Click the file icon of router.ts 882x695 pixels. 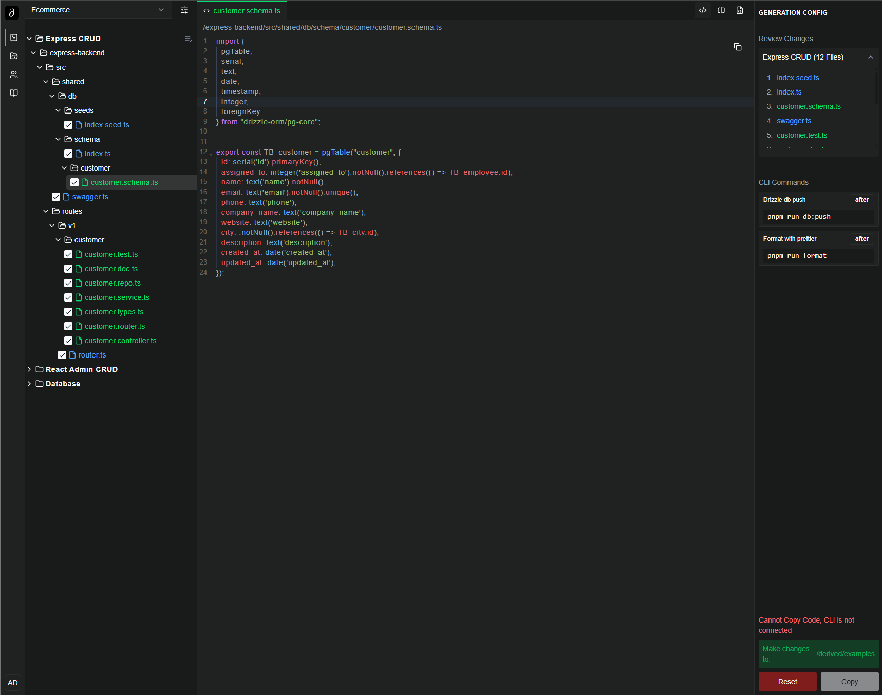point(72,355)
